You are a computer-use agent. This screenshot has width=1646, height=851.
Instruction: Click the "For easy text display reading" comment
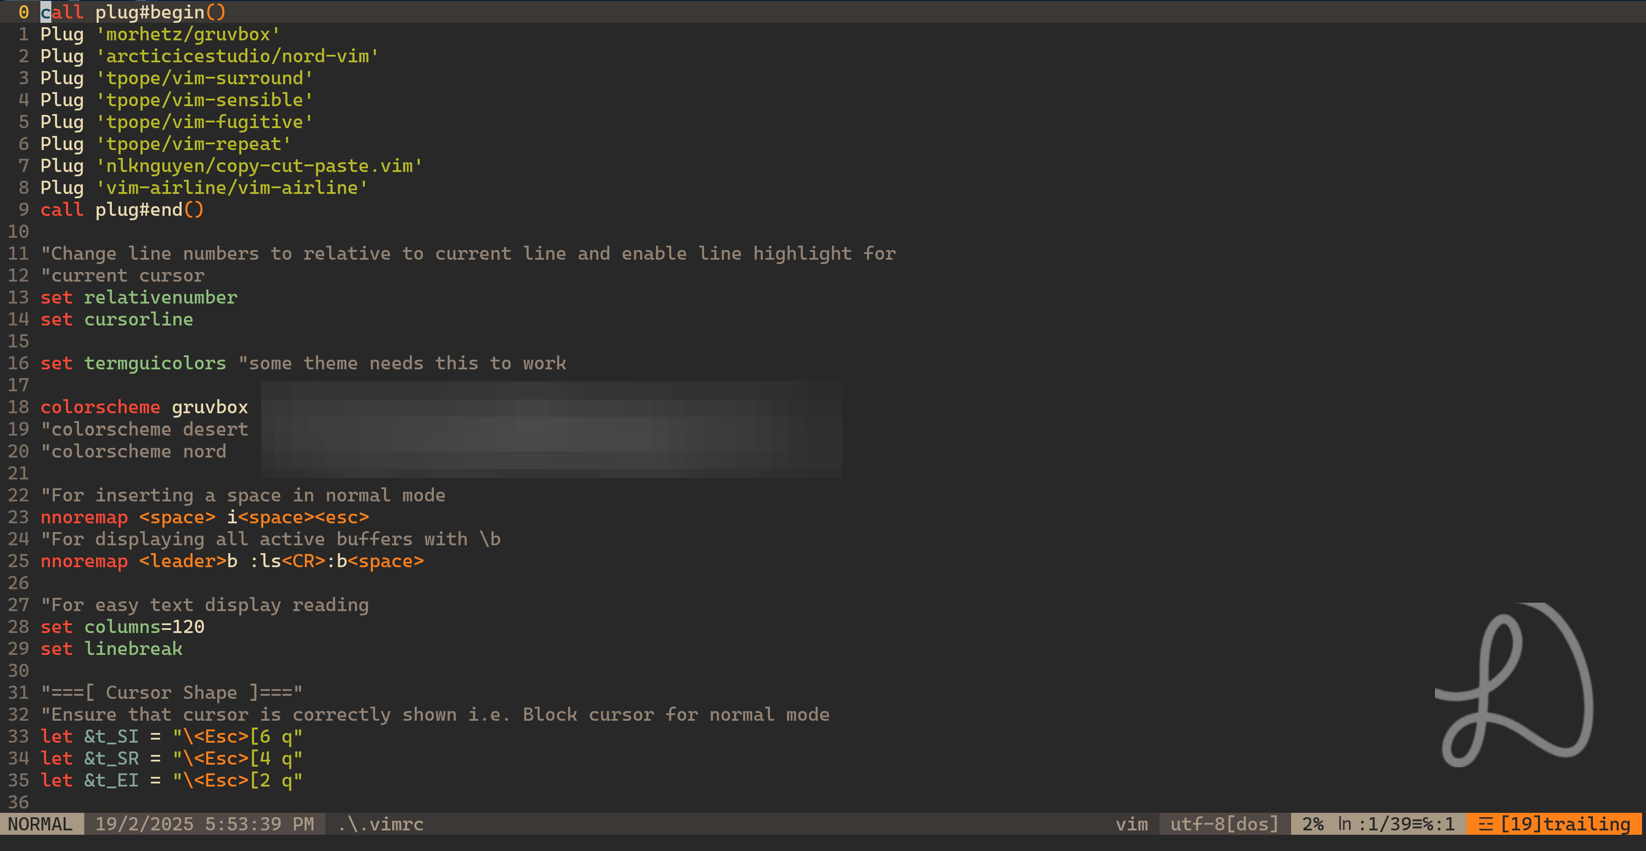(204, 605)
